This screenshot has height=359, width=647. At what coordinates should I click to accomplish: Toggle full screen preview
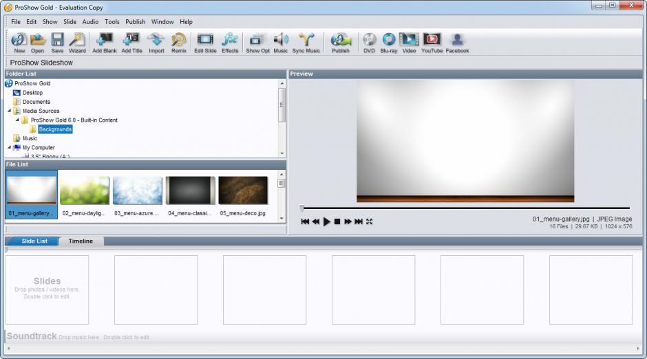pos(370,221)
